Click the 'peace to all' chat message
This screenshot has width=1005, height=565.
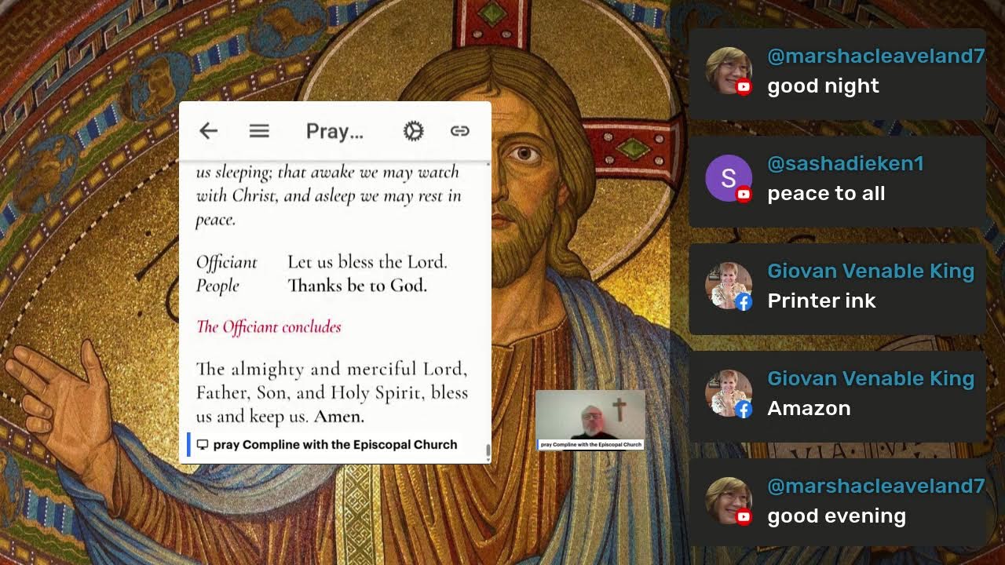tap(826, 193)
